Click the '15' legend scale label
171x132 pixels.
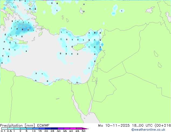pyautogui.click(x=40, y=131)
